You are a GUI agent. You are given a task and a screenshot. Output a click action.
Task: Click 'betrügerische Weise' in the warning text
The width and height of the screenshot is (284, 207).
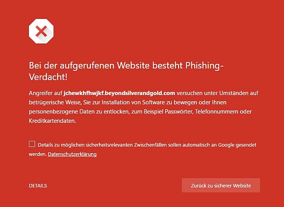pyautogui.click(x=54, y=103)
